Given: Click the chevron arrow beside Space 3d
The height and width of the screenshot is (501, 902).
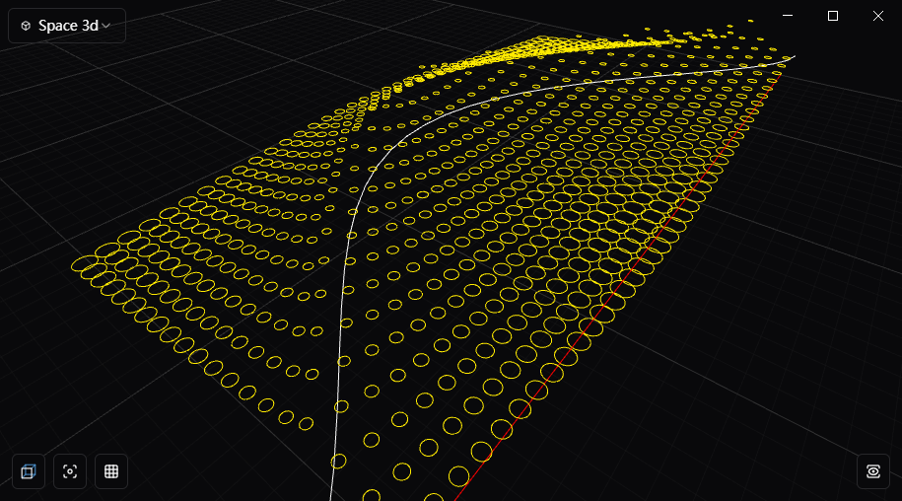Looking at the screenshot, I should tap(106, 26).
